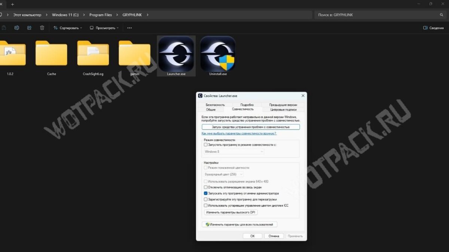Click the Launcher.exe application icon

click(x=176, y=54)
